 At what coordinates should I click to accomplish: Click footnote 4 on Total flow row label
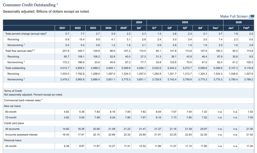34,50
